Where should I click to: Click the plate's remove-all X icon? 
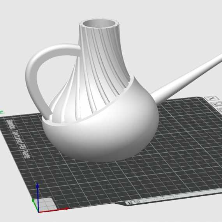(211, 99)
